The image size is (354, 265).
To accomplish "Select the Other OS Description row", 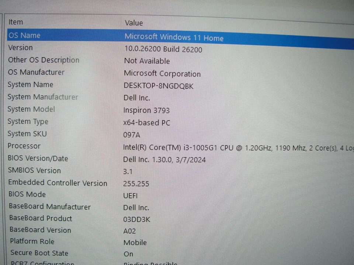I will click(44, 60).
